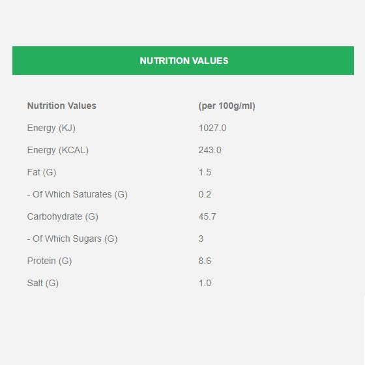Select the Salt (G) row label
This screenshot has width=365, height=365.
(43, 283)
